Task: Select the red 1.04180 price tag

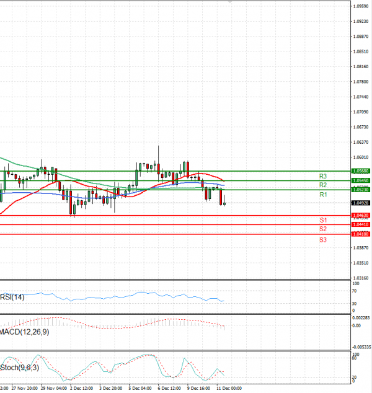Action: [x=360, y=234]
